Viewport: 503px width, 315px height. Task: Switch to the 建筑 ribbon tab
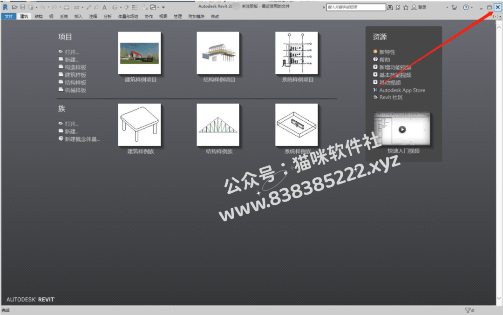(24, 16)
